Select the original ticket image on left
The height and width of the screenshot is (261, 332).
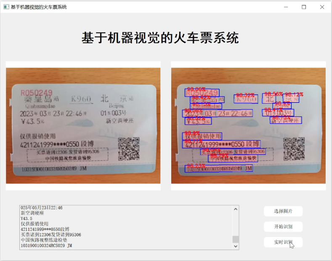(83, 125)
